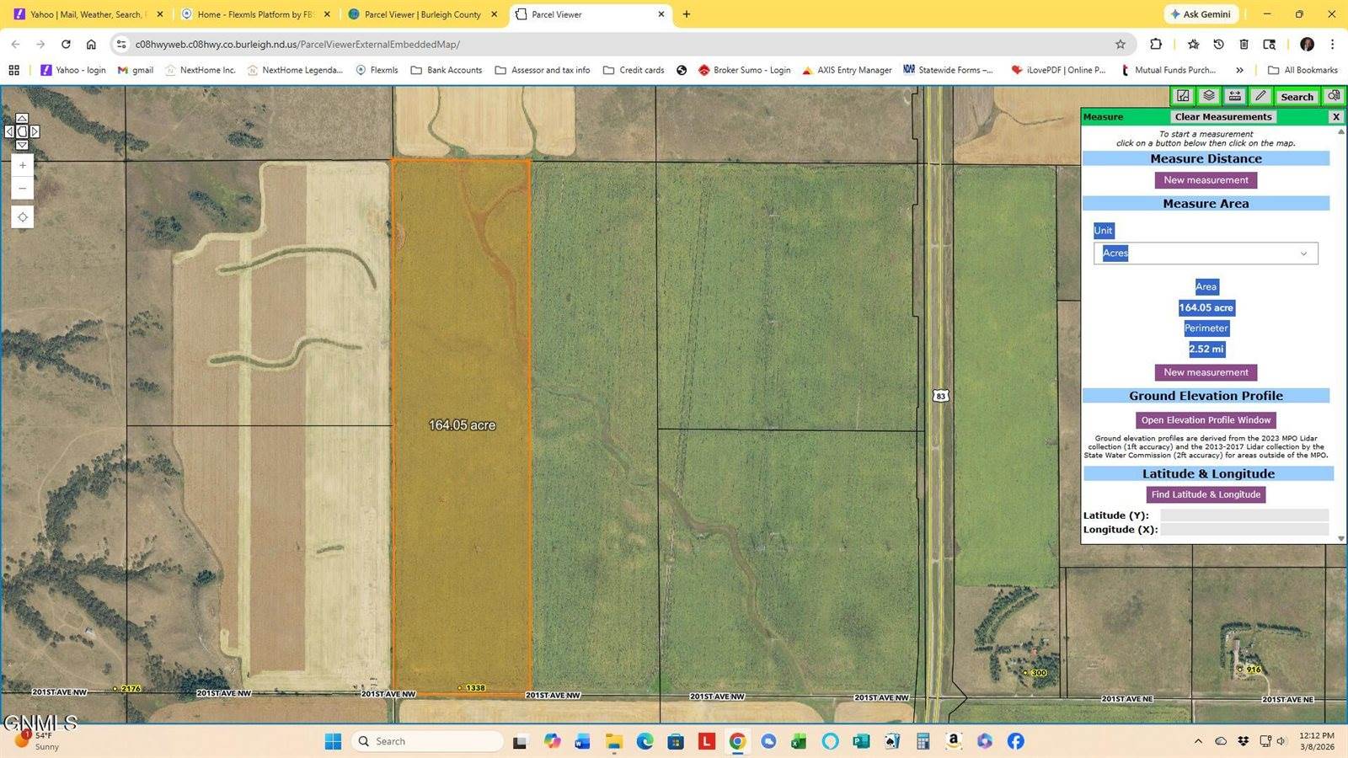The height and width of the screenshot is (758, 1348).
Task: Show hidden icons in the system tray
Action: (x=1198, y=741)
